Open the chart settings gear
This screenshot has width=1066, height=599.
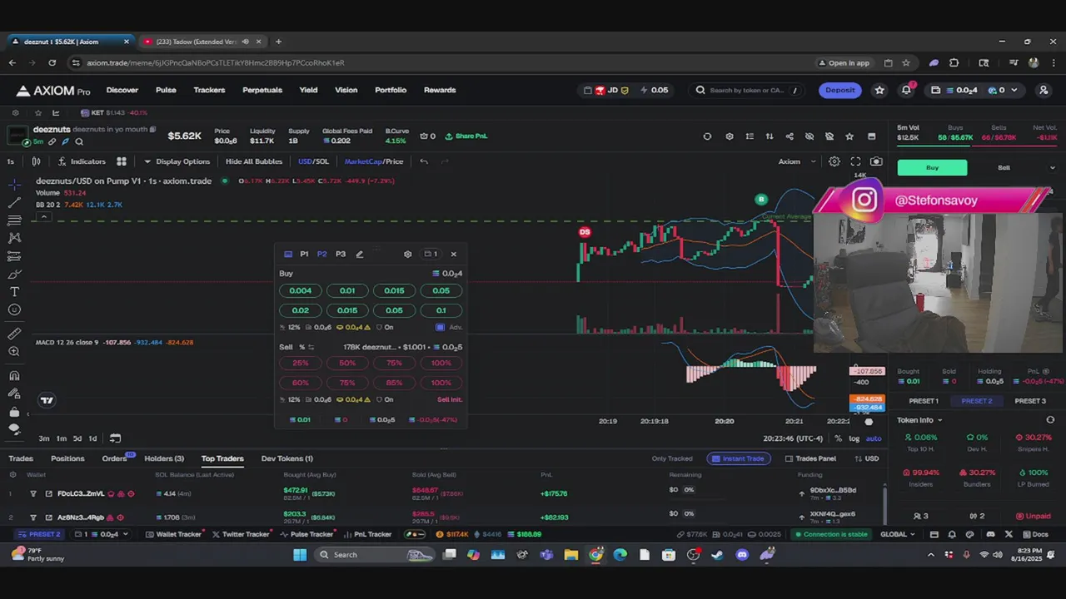[834, 161]
